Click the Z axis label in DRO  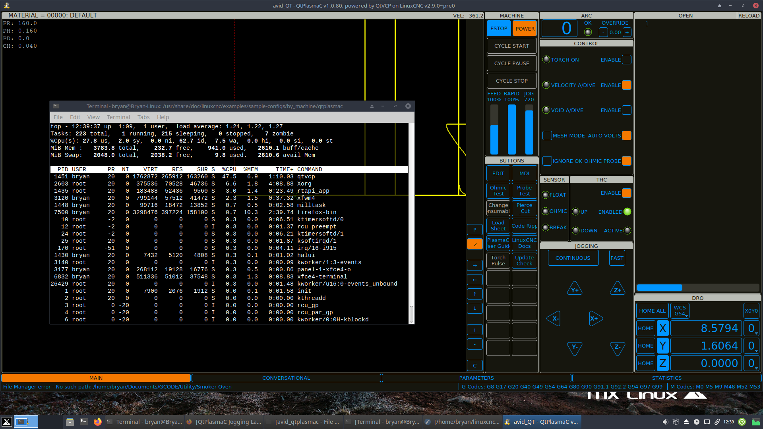coord(662,363)
